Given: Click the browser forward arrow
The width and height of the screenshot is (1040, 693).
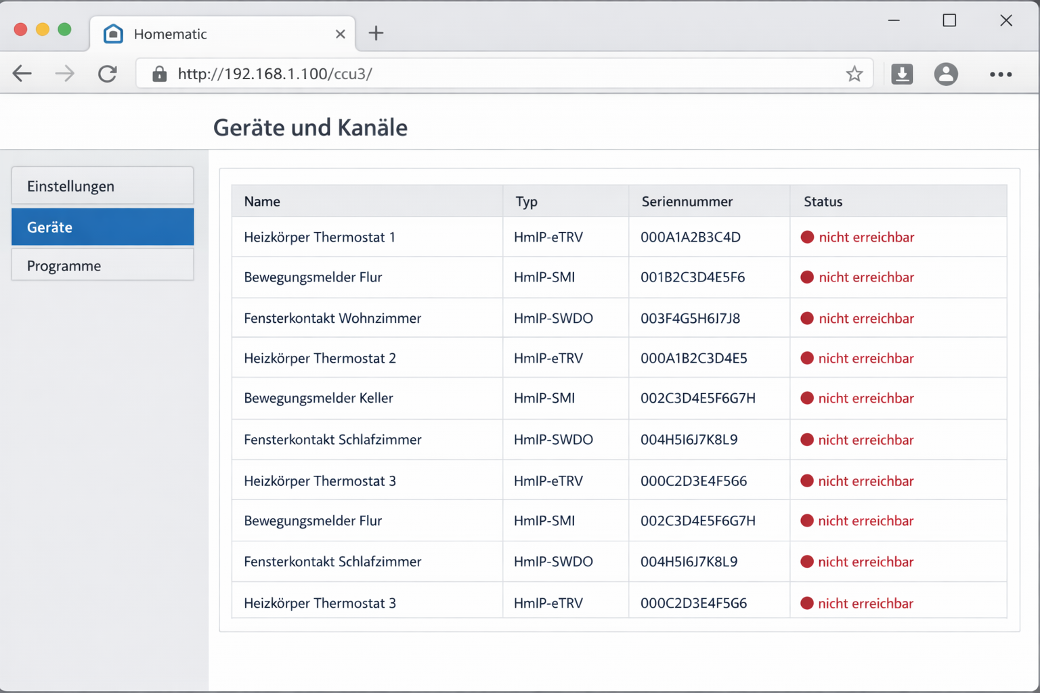Looking at the screenshot, I should 65,74.
